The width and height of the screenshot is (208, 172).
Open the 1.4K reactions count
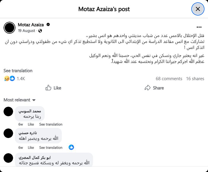(x=21, y=78)
